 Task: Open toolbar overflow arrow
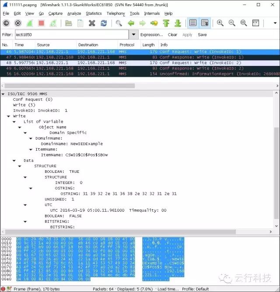tap(275, 23)
